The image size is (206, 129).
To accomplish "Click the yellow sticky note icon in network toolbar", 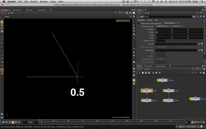I will coord(156,73).
